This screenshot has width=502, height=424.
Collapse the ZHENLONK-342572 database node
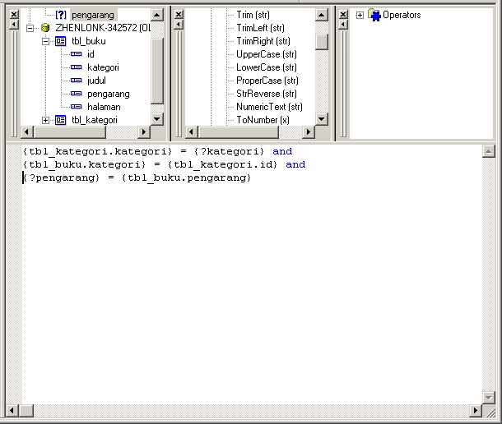[x=30, y=29]
